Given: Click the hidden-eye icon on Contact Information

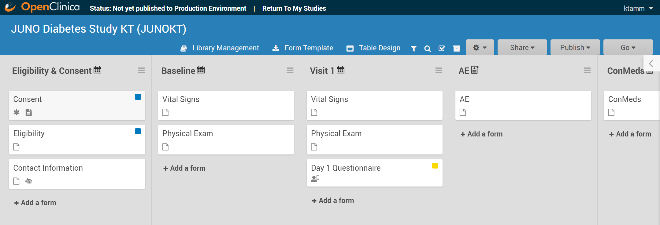Looking at the screenshot, I should click(29, 181).
